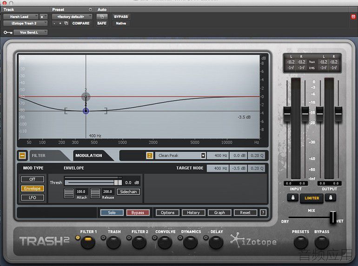The image size is (358, 266).
Task: Toggle the Dynamics module power button
Action: pyautogui.click(x=180, y=238)
